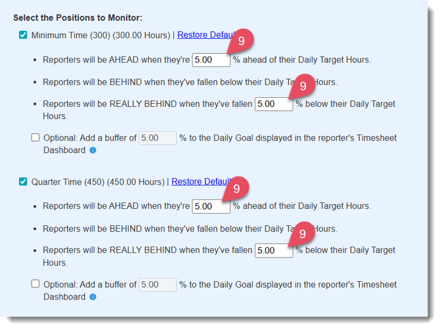The image size is (440, 329).
Task: Click the buffer percent field under Quarter Time
Action: tap(158, 285)
